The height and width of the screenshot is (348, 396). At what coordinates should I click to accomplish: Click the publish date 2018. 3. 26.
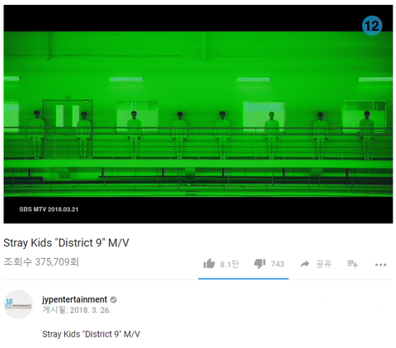click(90, 310)
